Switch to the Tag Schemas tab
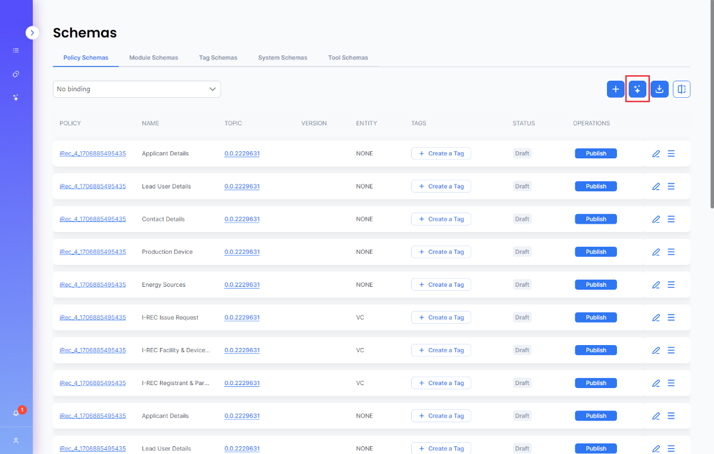 click(218, 58)
